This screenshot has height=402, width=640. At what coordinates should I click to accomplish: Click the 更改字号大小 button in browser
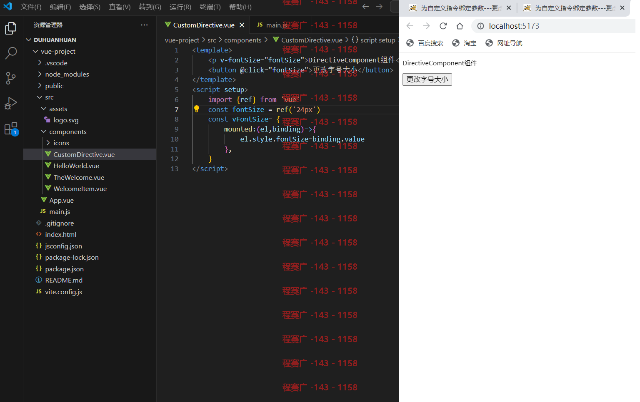[427, 79]
